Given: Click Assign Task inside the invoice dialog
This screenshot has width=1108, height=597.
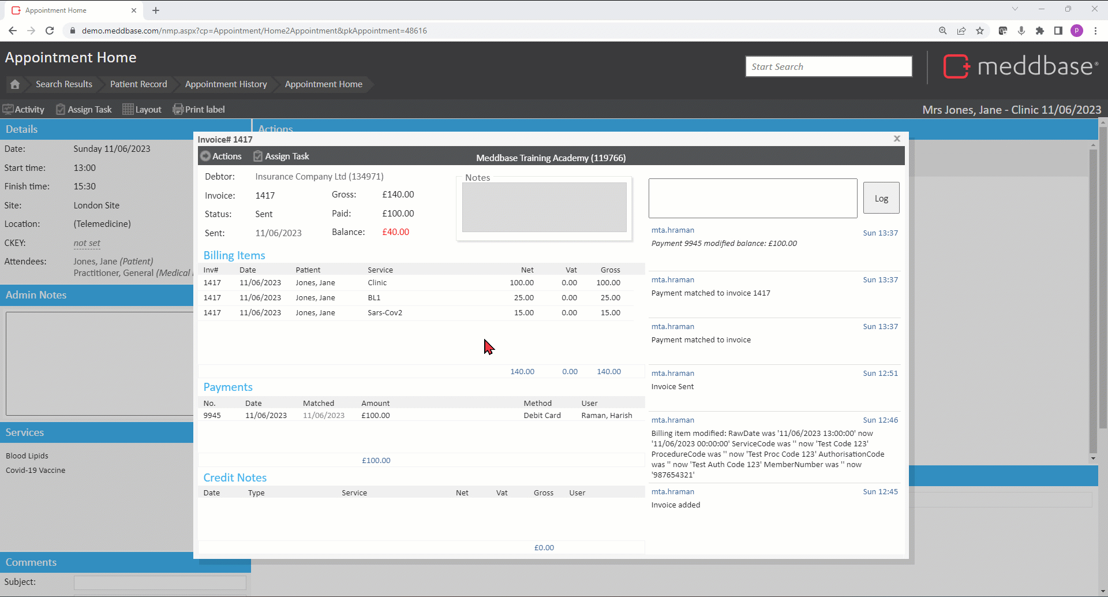Looking at the screenshot, I should click(282, 156).
